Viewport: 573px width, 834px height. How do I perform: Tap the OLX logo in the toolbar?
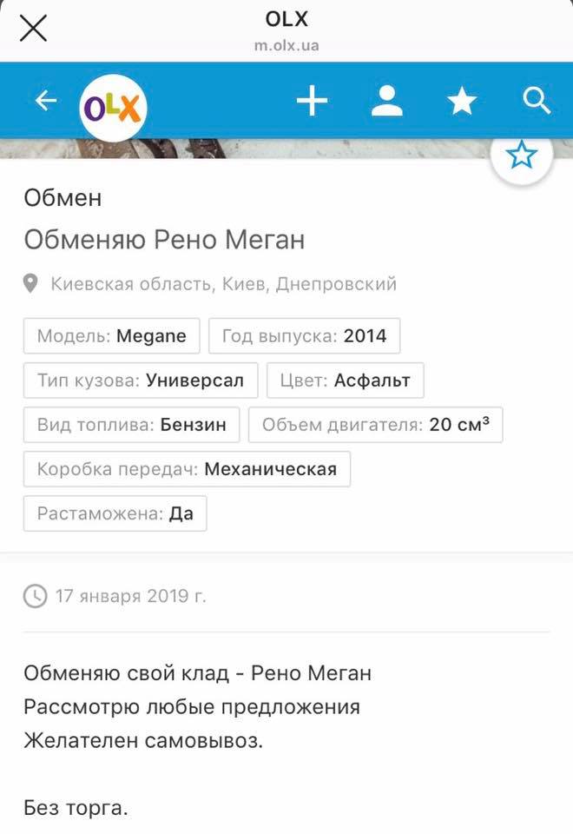[114, 104]
